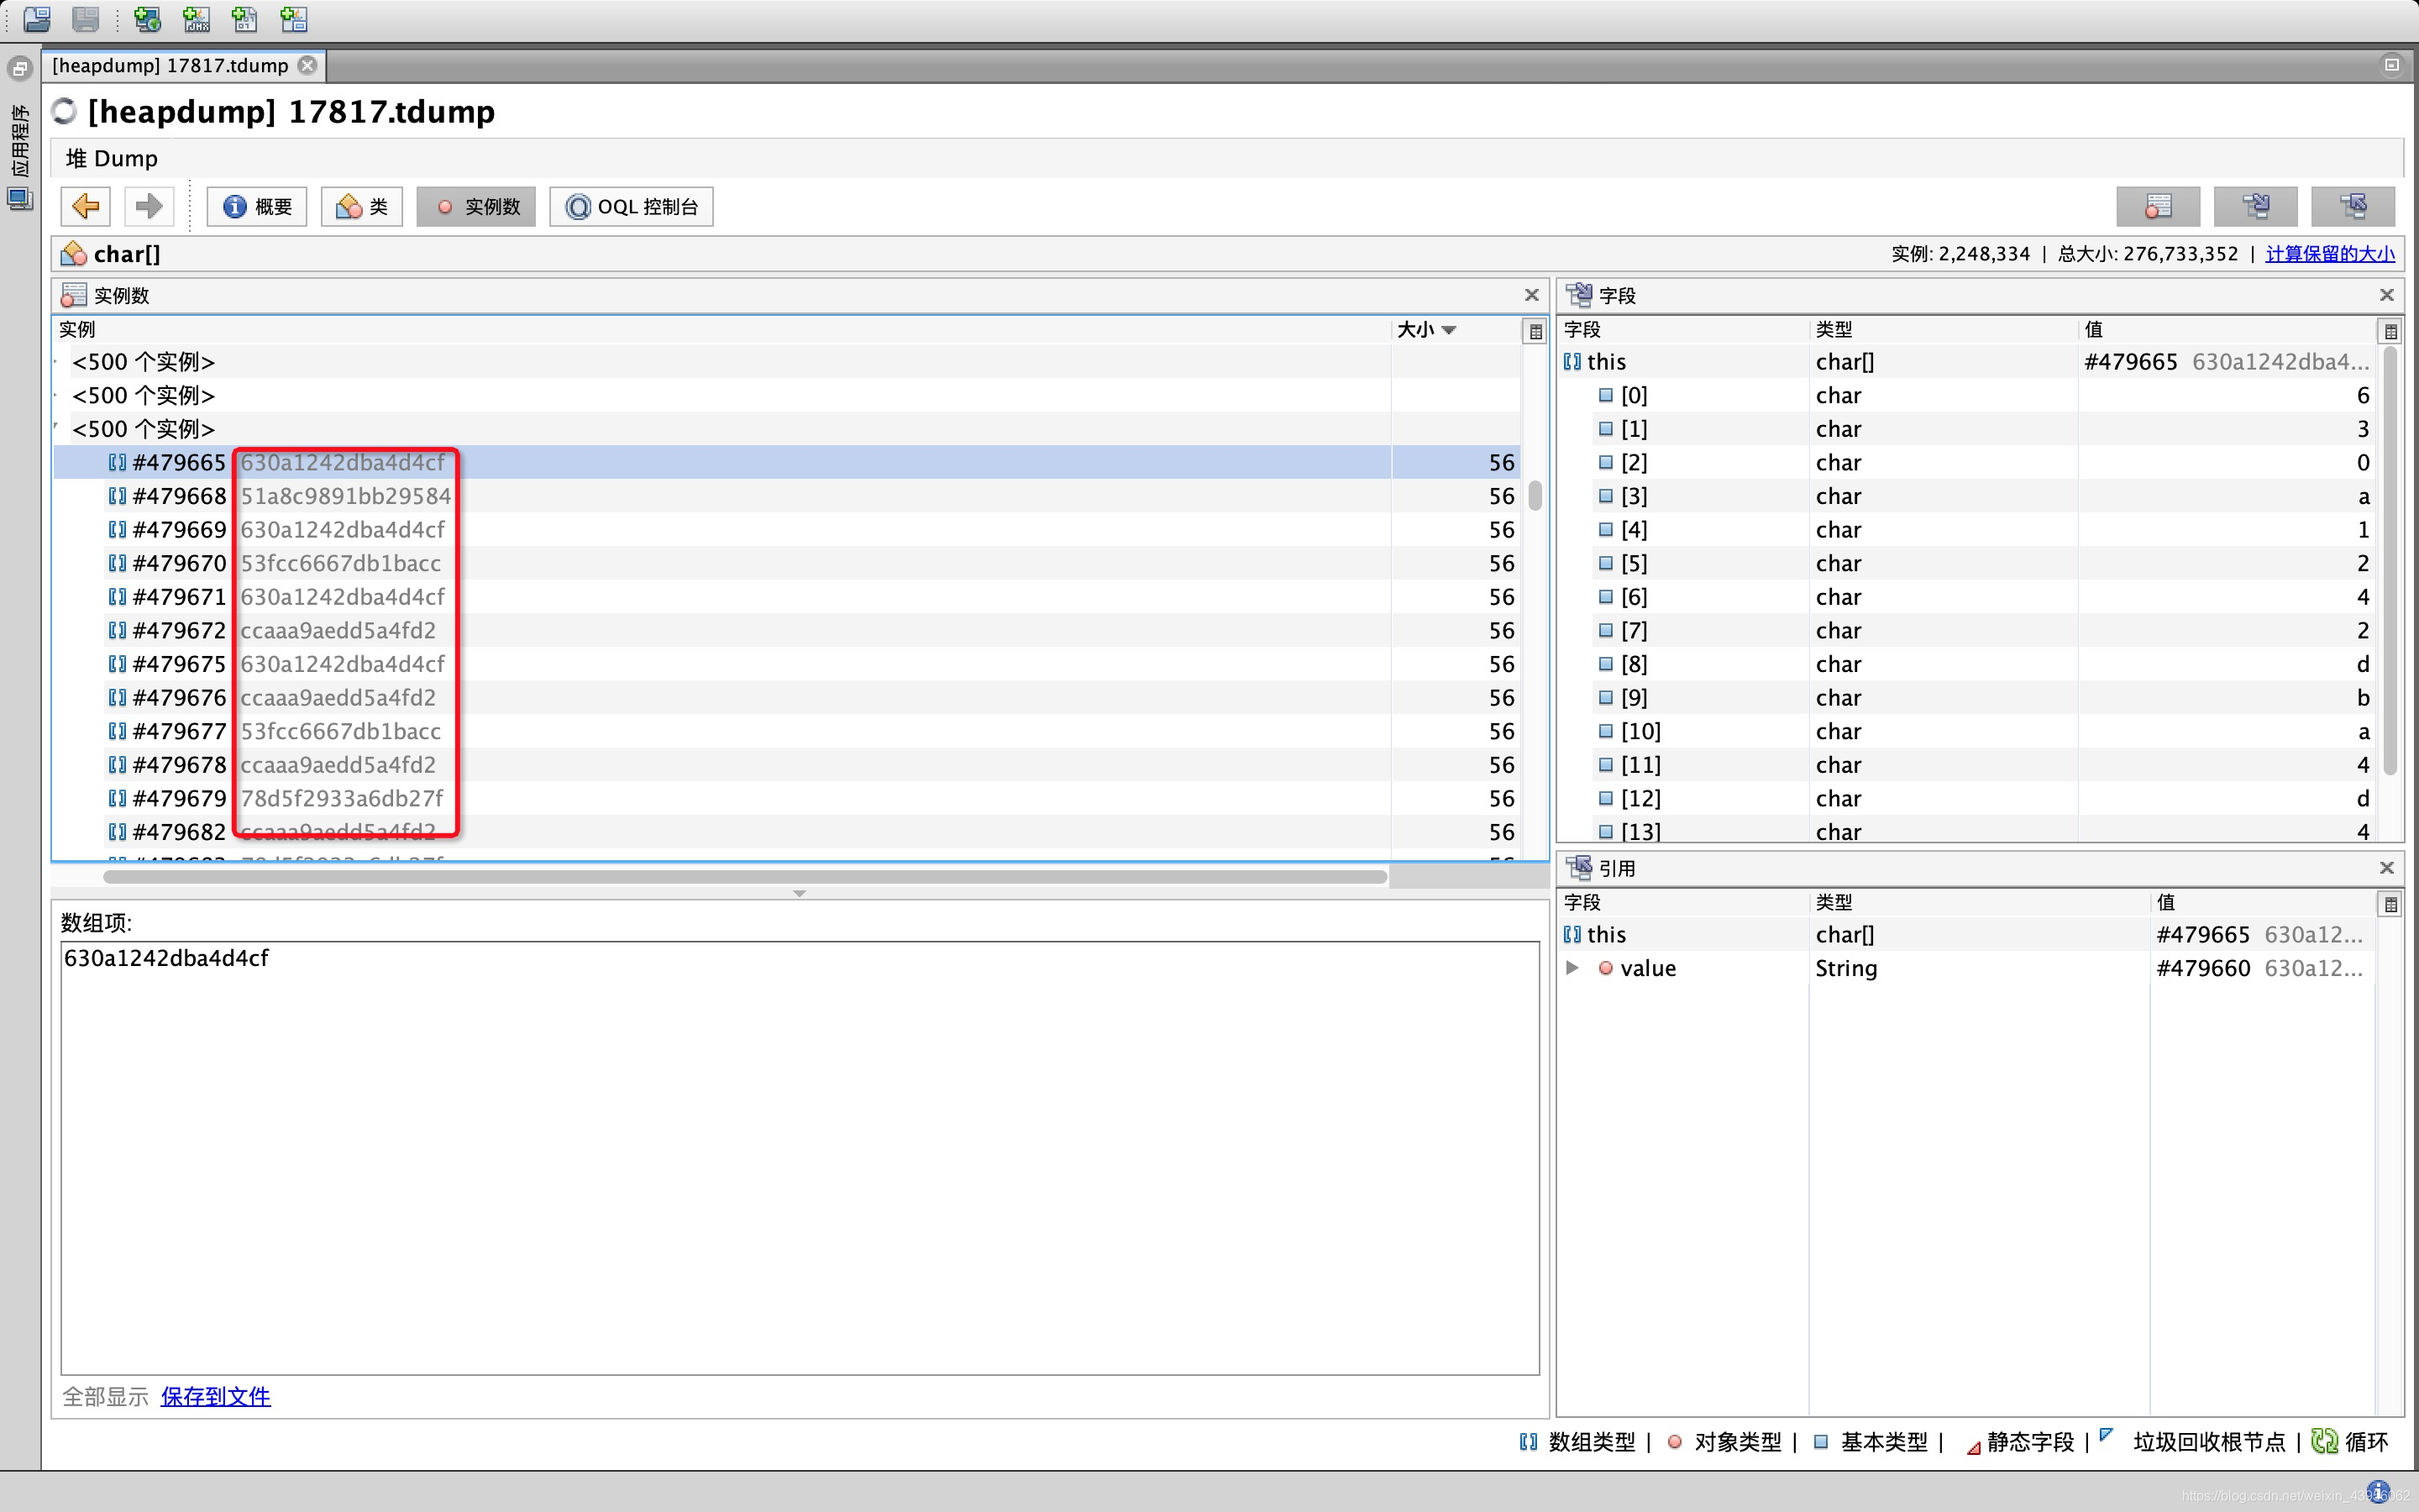
Task: Click the fields panel vertical scrollbar
Action: [x=2390, y=560]
